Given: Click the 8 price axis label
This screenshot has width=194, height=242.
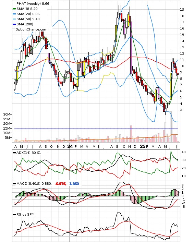Looking at the screenshot, I should (181, 79).
